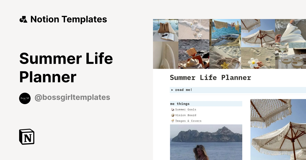306x160 pixels.
Task: Open the rocky island beach photo
Action: (206, 142)
